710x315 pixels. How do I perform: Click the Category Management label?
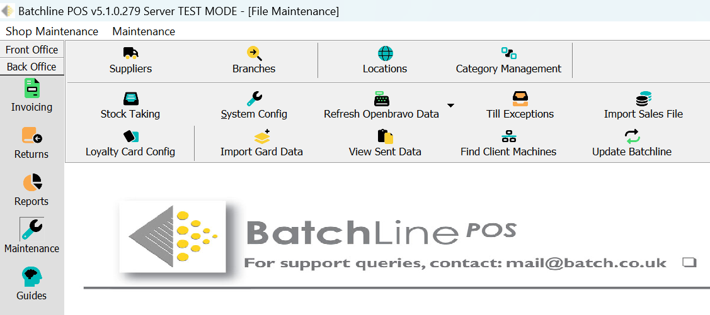(x=508, y=69)
